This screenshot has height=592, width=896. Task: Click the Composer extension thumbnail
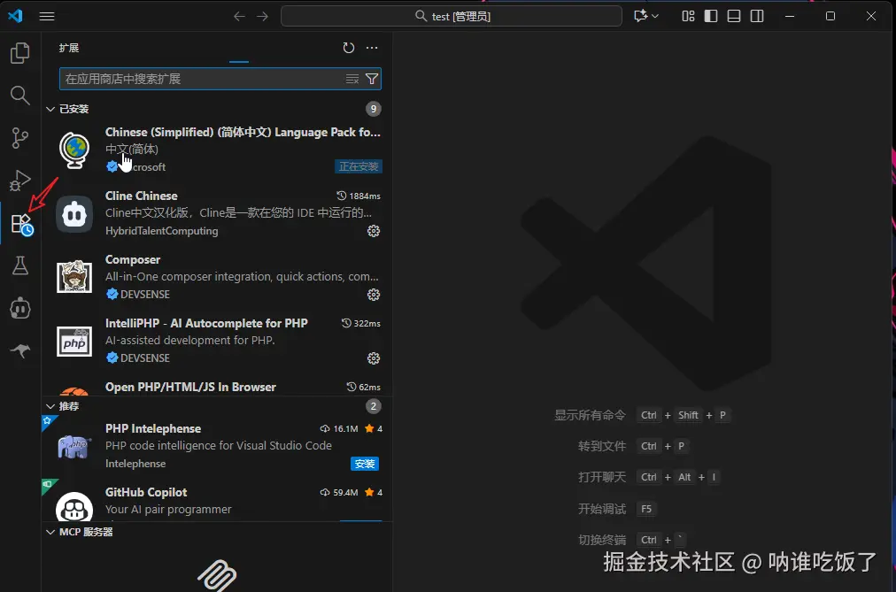click(74, 277)
